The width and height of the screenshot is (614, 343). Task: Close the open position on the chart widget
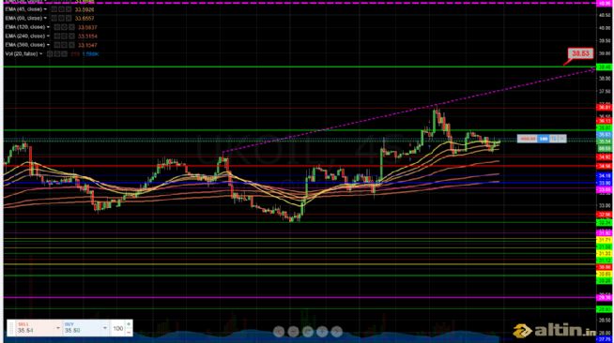(x=562, y=139)
